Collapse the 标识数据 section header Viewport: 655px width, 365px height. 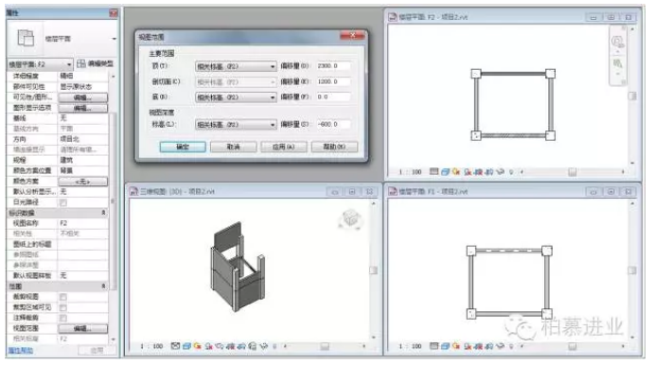tap(58, 213)
